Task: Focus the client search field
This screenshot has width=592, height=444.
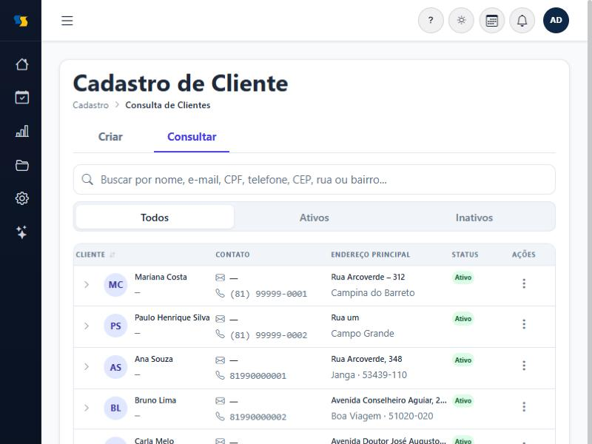Action: point(314,179)
